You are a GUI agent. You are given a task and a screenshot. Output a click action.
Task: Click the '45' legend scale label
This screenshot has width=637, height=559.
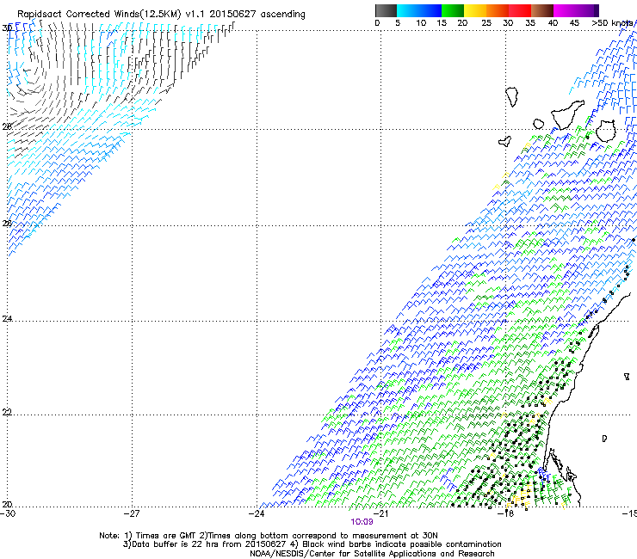(x=574, y=22)
